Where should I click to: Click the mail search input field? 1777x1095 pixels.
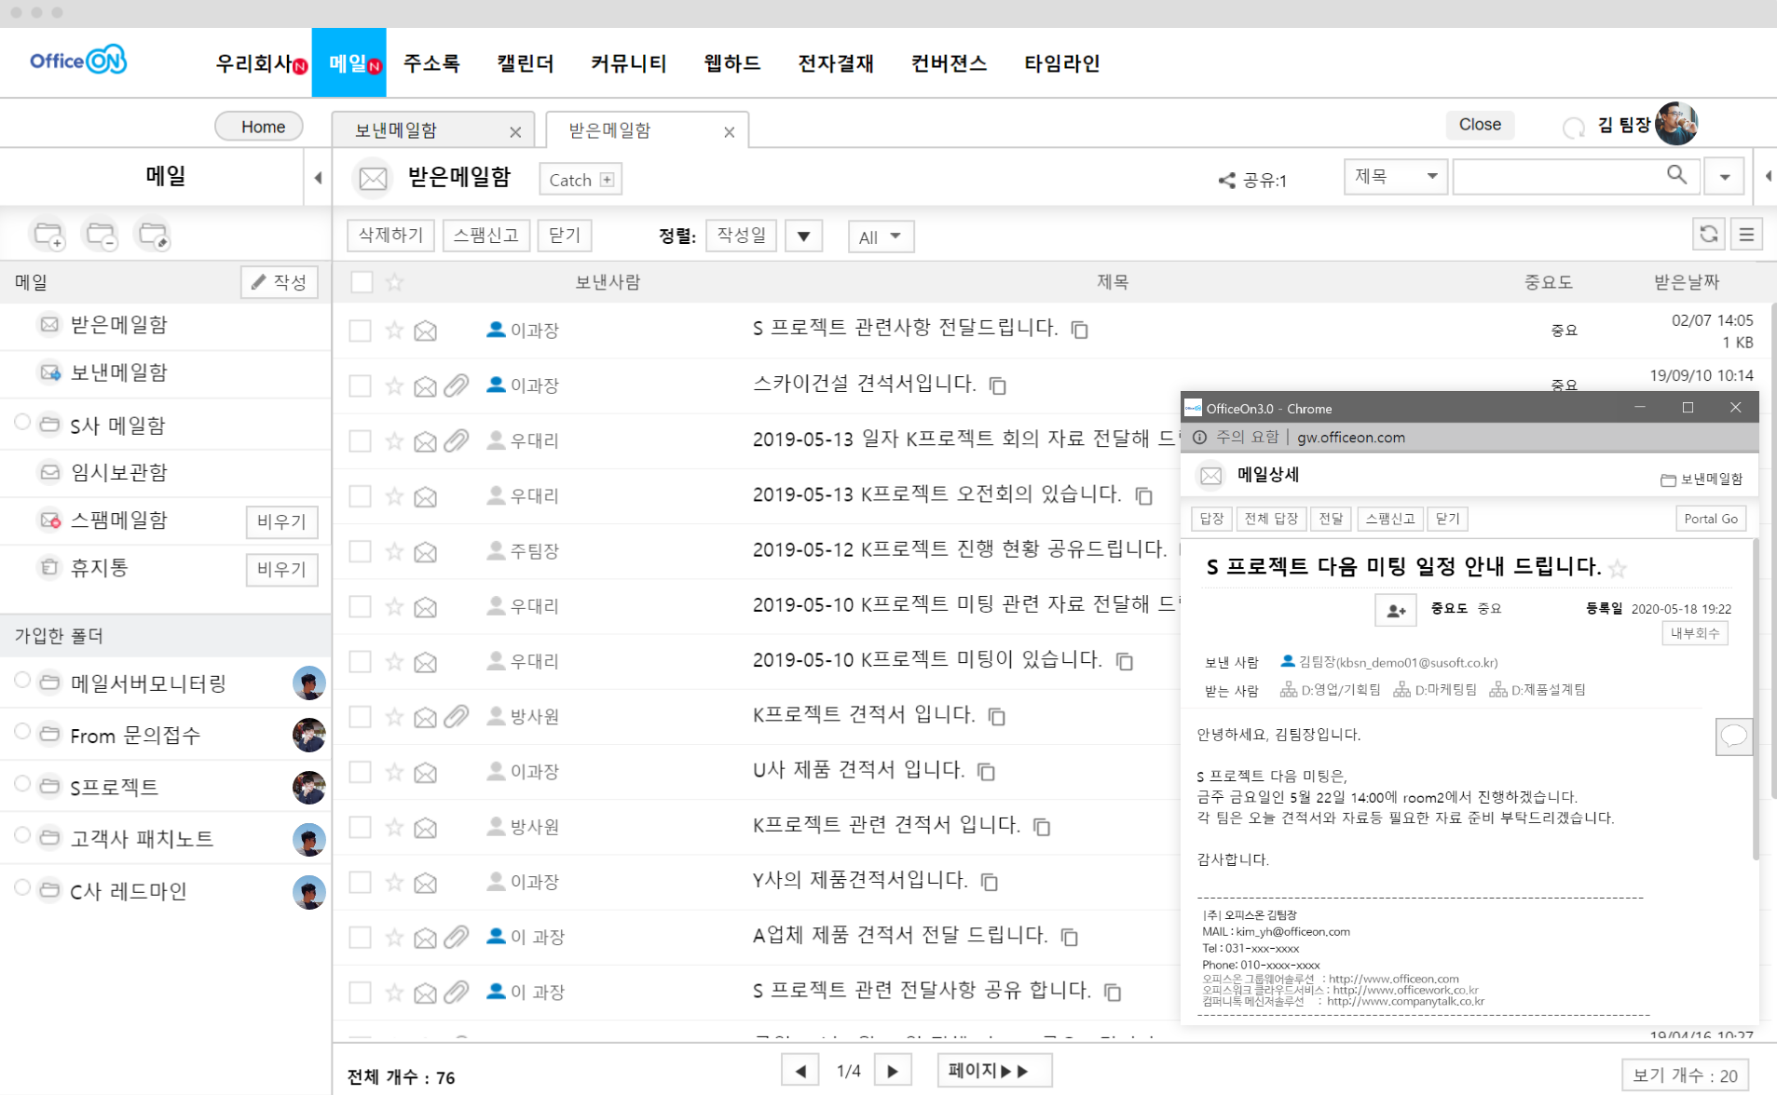click(x=1556, y=176)
